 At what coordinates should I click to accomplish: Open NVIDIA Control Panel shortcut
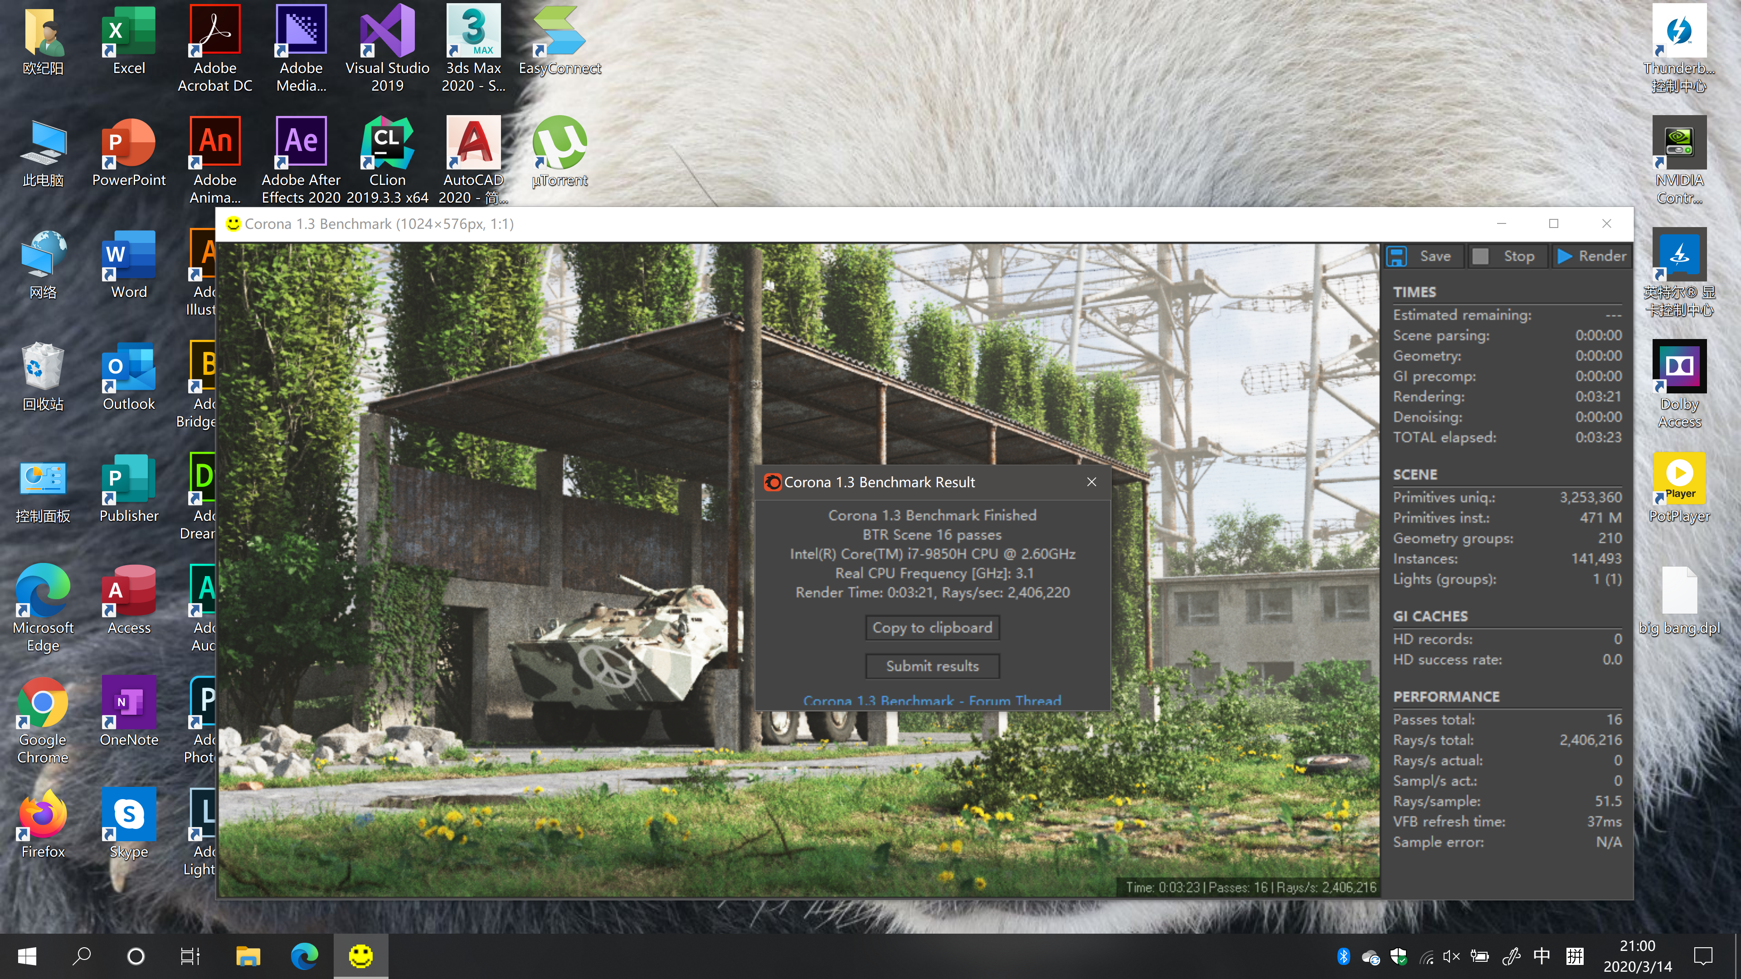point(1679,161)
